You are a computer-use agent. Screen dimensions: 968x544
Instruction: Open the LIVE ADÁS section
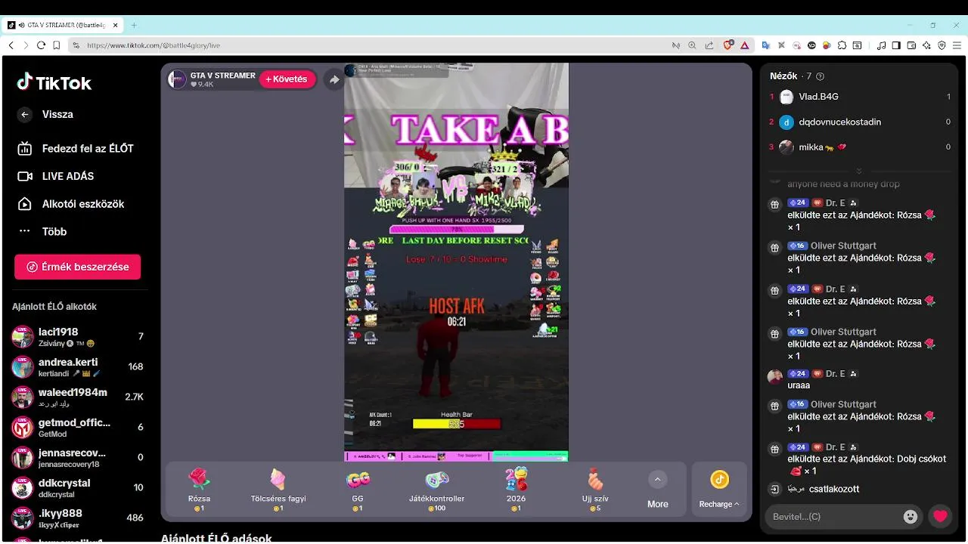pos(56,176)
